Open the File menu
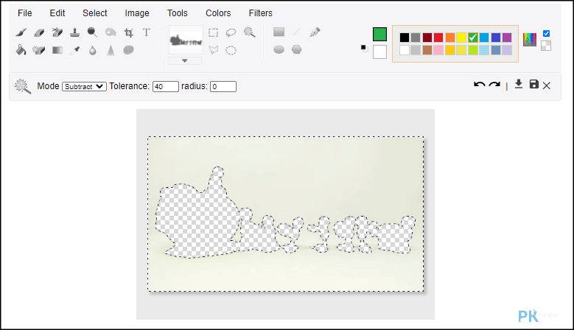 point(25,13)
